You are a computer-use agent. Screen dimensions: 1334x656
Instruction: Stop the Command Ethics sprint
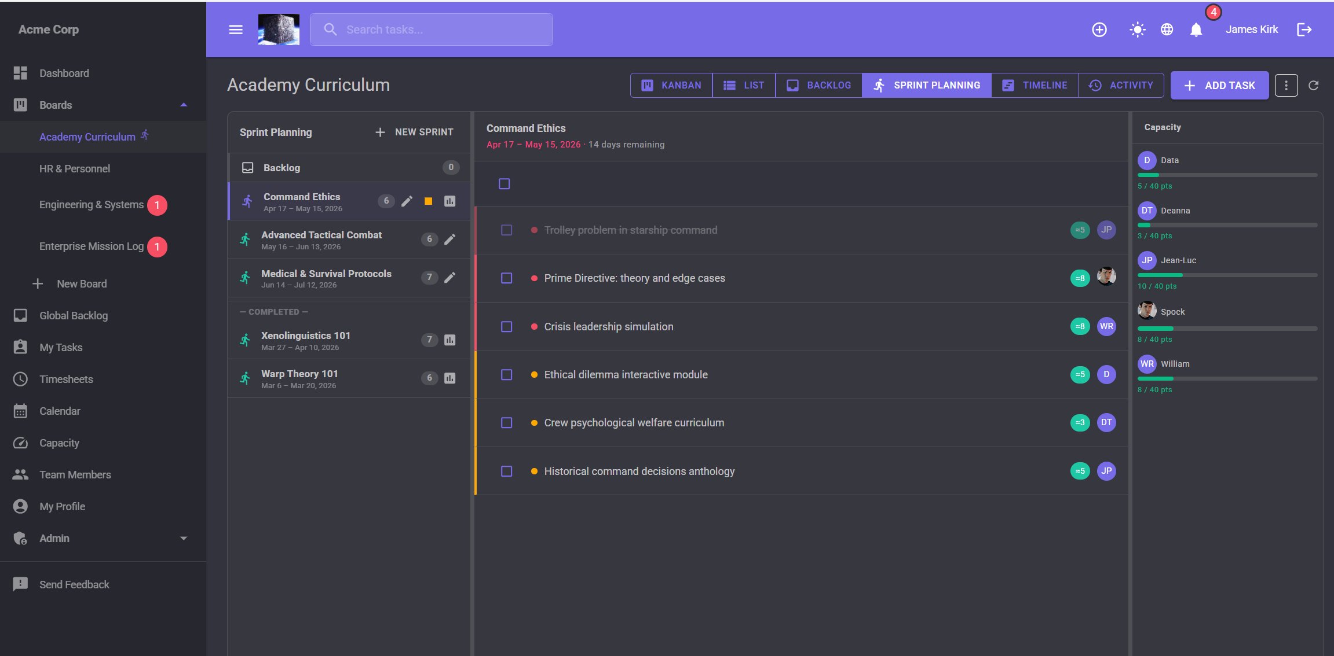(x=428, y=201)
